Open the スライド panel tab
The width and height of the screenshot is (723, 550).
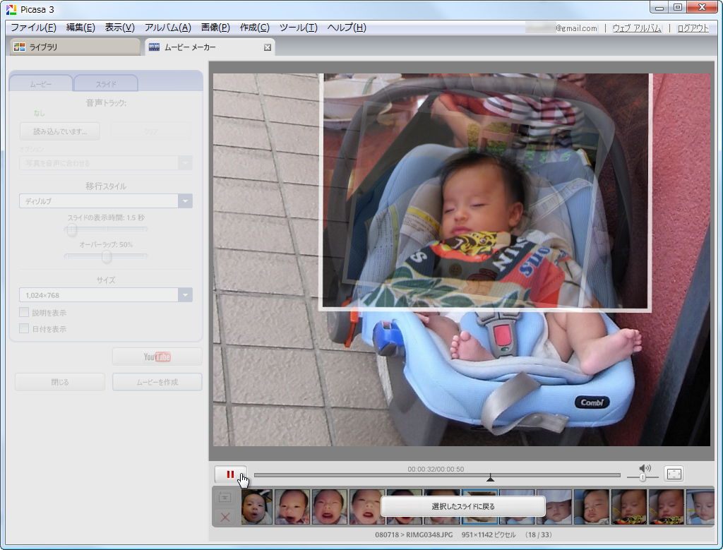coord(106,84)
